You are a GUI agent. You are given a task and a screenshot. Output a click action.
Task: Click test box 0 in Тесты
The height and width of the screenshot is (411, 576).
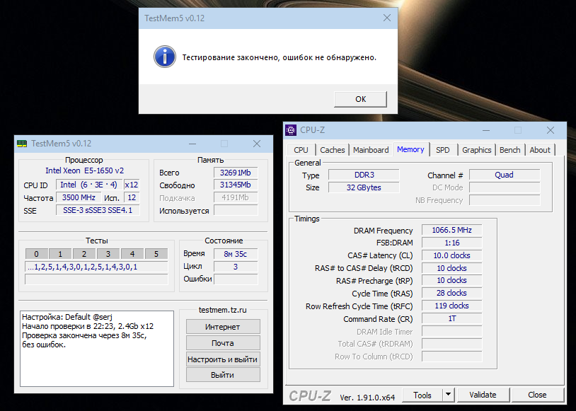pyautogui.click(x=36, y=254)
